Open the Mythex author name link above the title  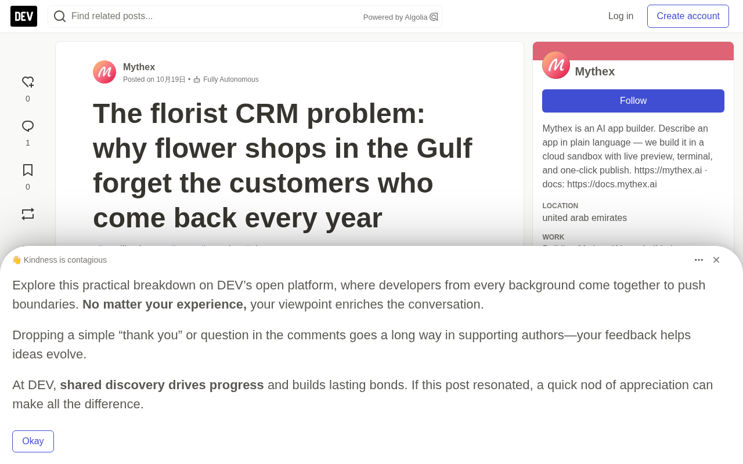[139, 67]
